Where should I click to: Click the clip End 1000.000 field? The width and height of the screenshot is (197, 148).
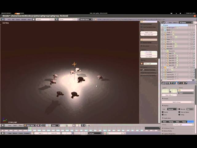[149, 35]
